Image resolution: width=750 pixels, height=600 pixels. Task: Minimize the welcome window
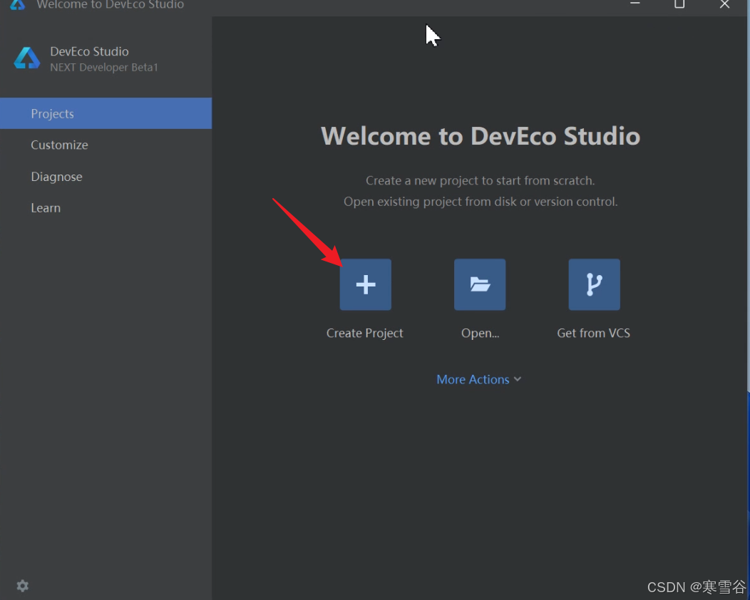[x=635, y=4]
